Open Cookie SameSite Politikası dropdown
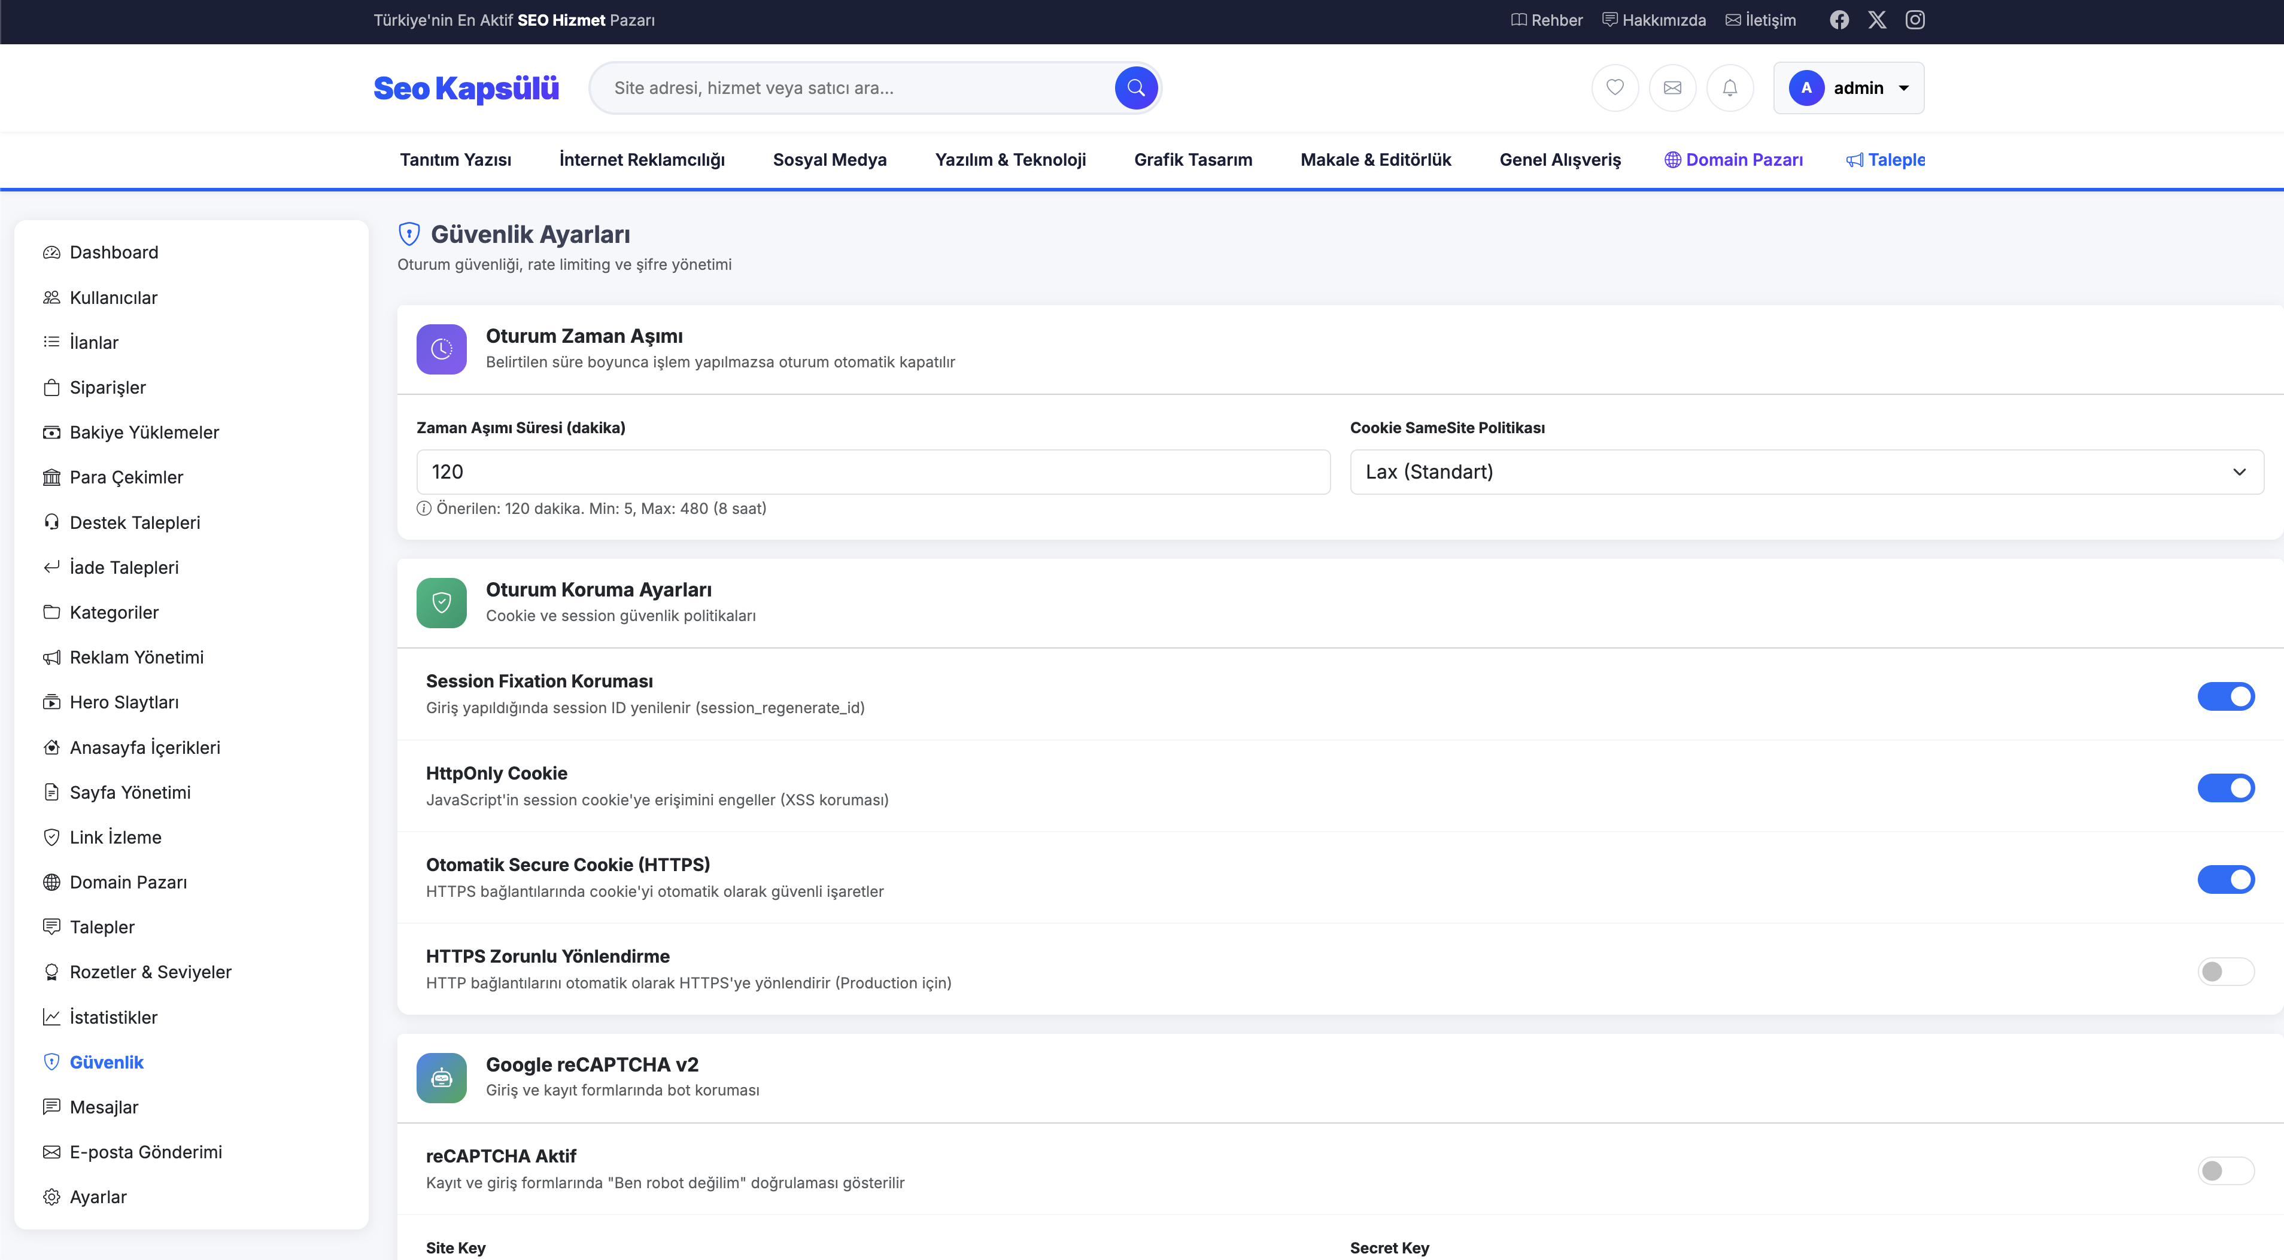 click(1806, 471)
